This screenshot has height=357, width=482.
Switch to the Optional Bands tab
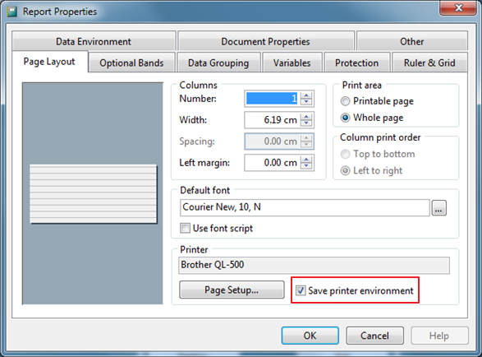coord(131,63)
